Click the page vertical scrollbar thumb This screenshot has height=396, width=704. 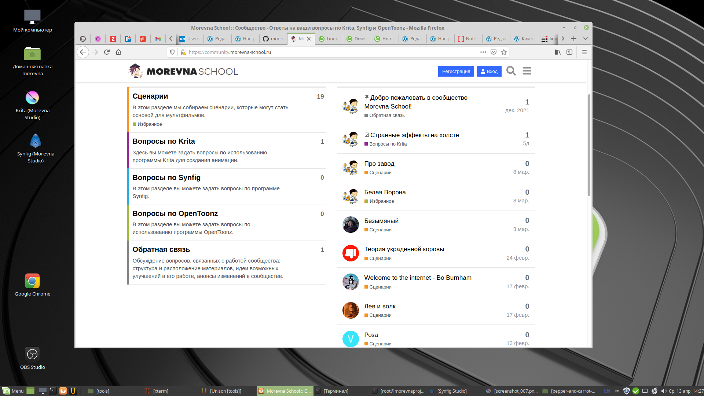coord(589,145)
